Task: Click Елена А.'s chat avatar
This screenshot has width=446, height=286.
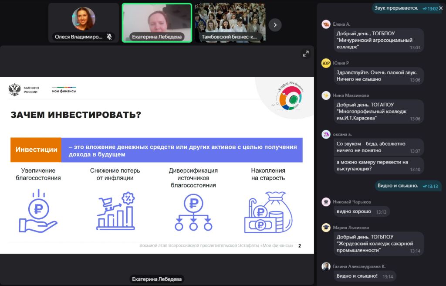Action: tap(326, 24)
